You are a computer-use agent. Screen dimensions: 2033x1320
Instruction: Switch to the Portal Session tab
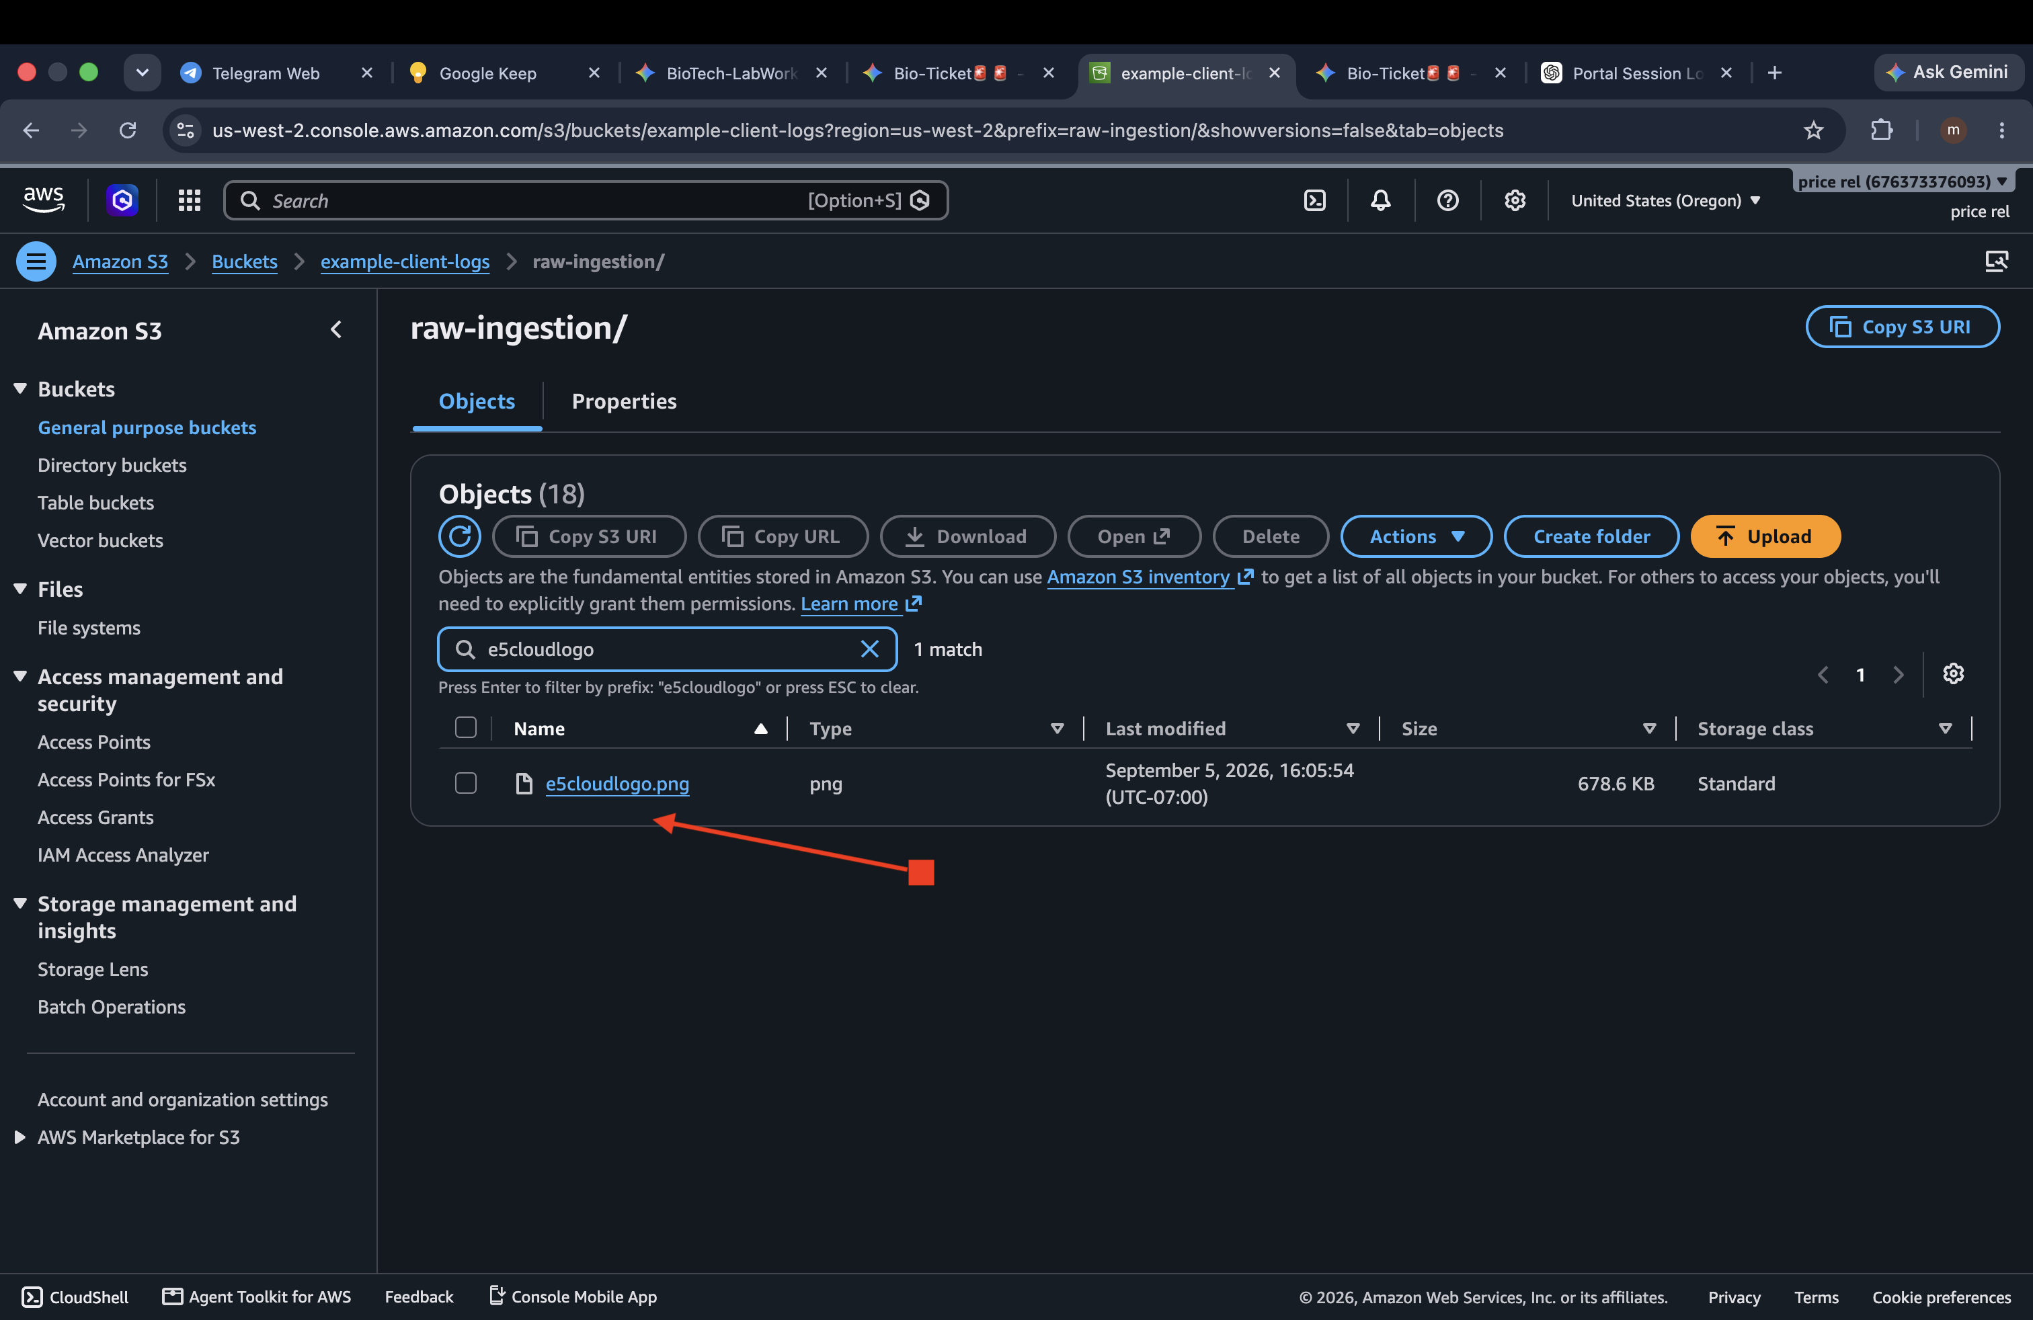point(1638,73)
